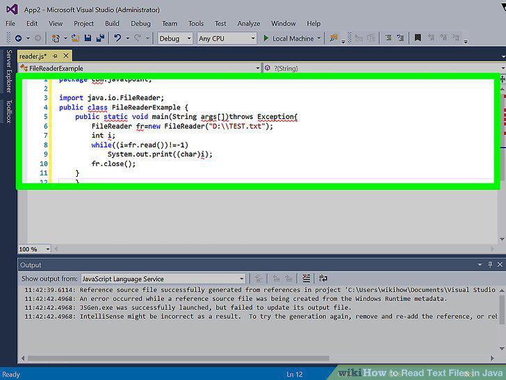506x380 pixels.
Task: Comment out the selected lines icon
Action: point(389,38)
